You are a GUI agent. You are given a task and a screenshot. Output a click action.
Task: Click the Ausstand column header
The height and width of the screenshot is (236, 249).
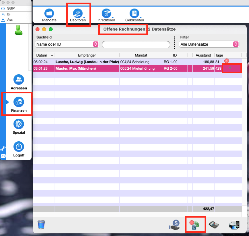(203, 55)
